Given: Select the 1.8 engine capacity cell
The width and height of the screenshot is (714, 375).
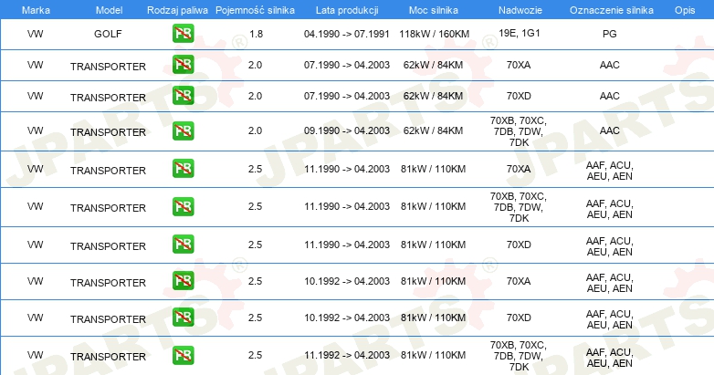Looking at the screenshot, I should tap(256, 34).
